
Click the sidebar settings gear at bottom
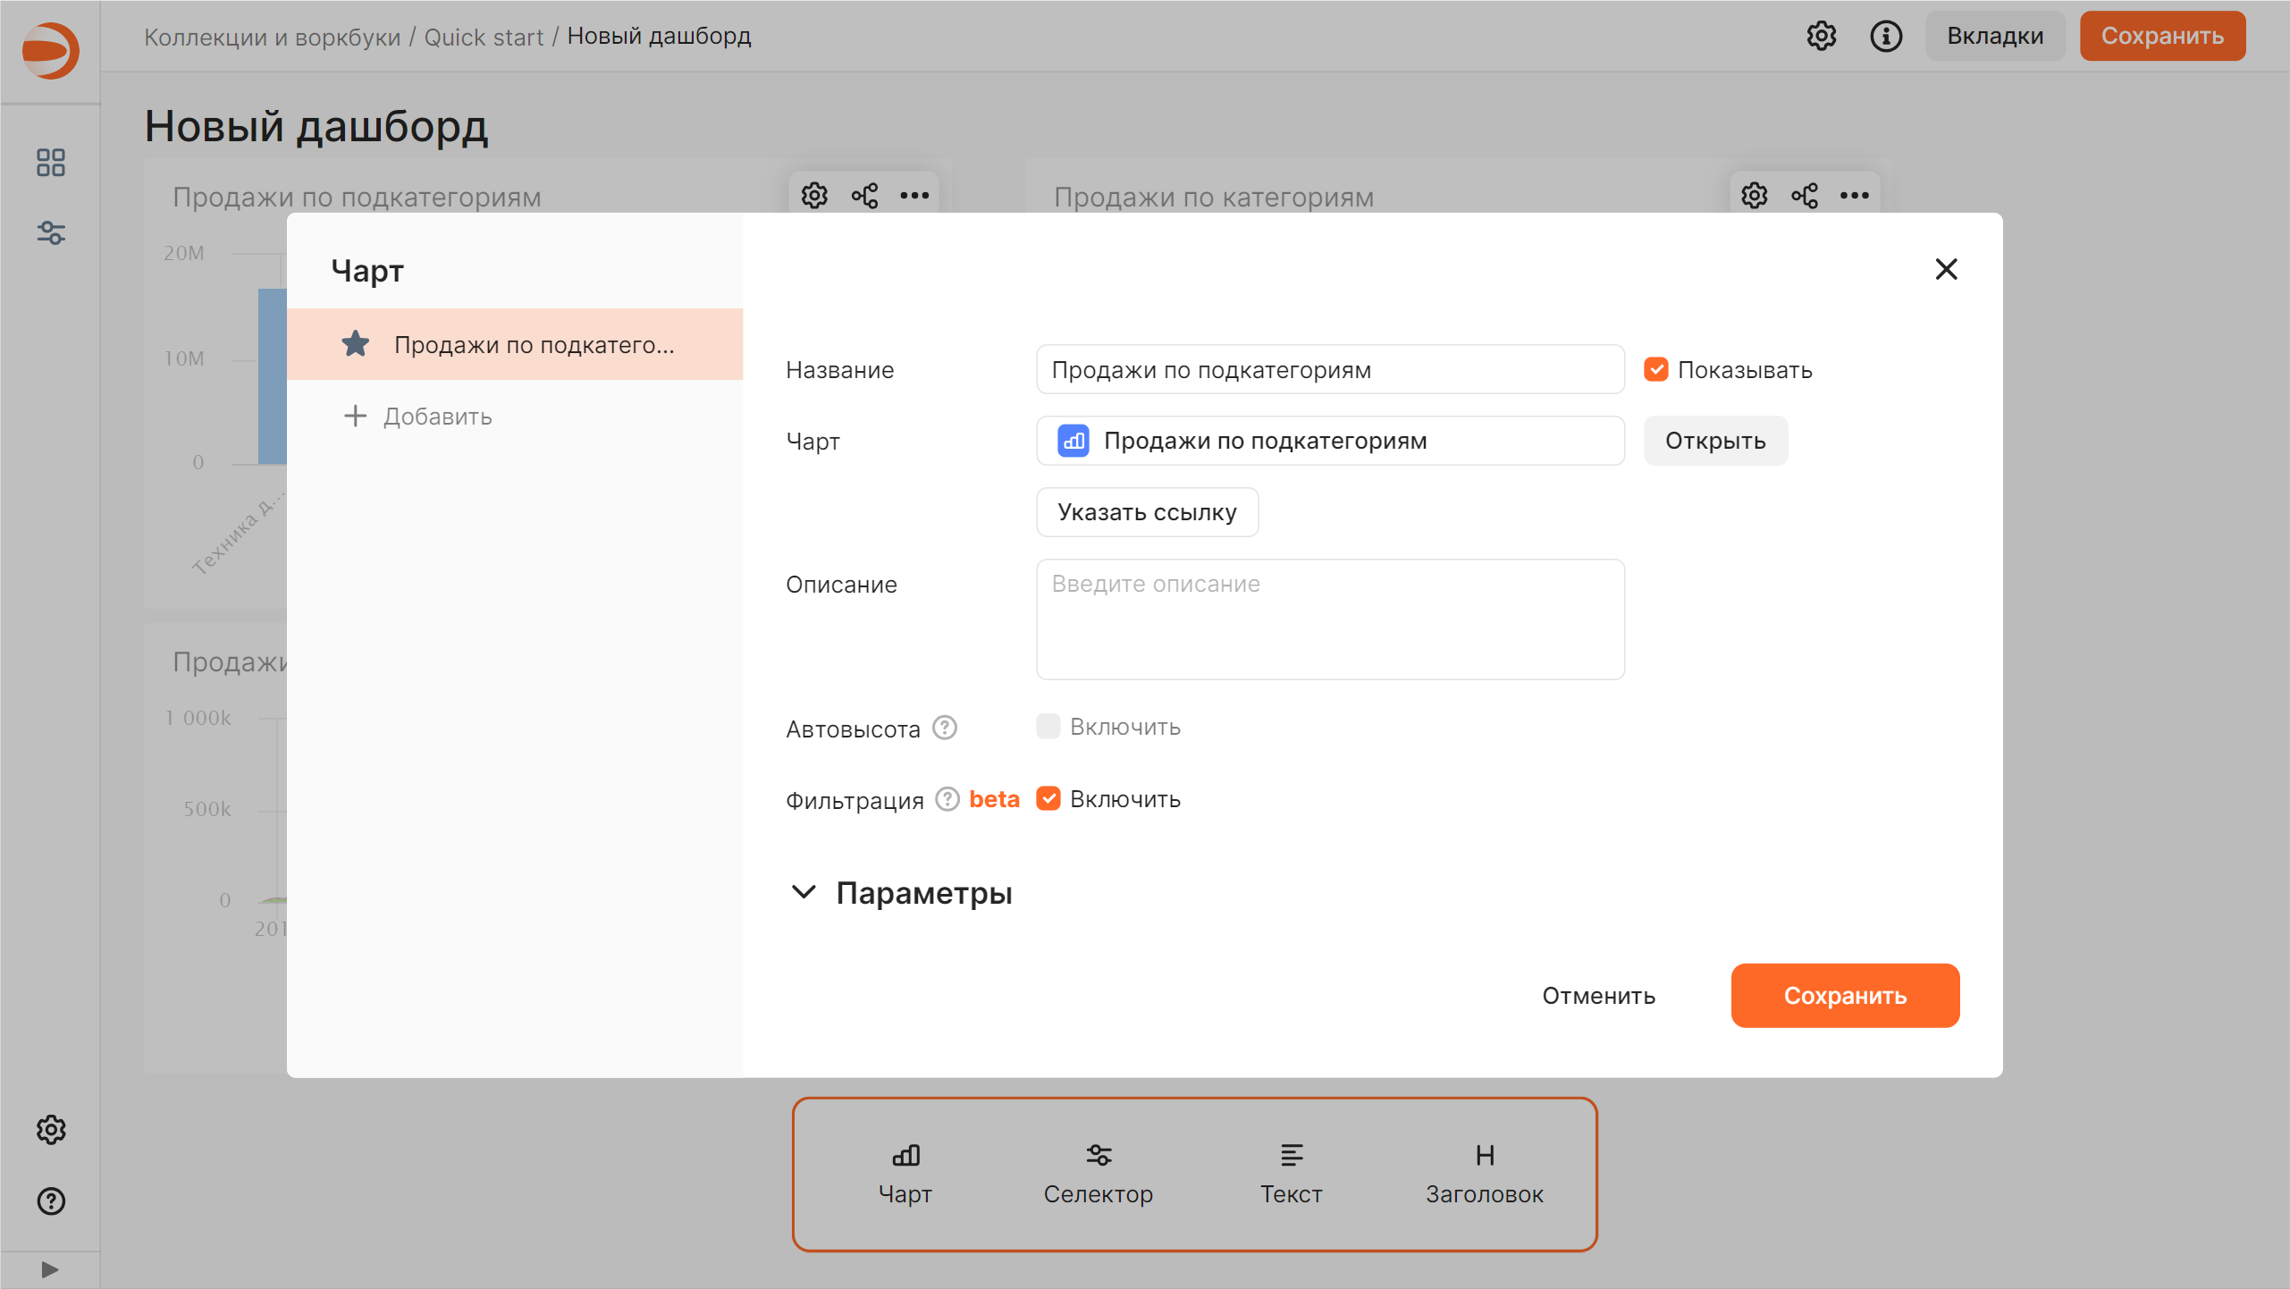pos(51,1130)
